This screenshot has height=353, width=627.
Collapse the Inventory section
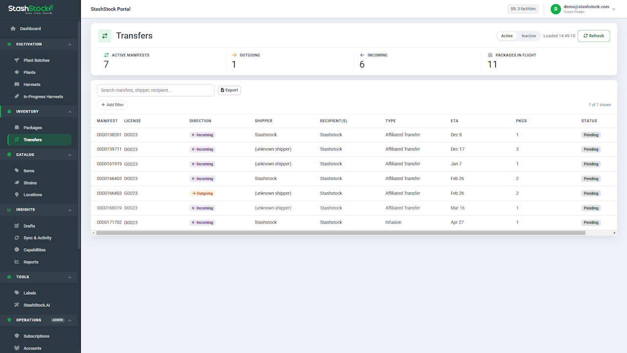click(x=70, y=112)
